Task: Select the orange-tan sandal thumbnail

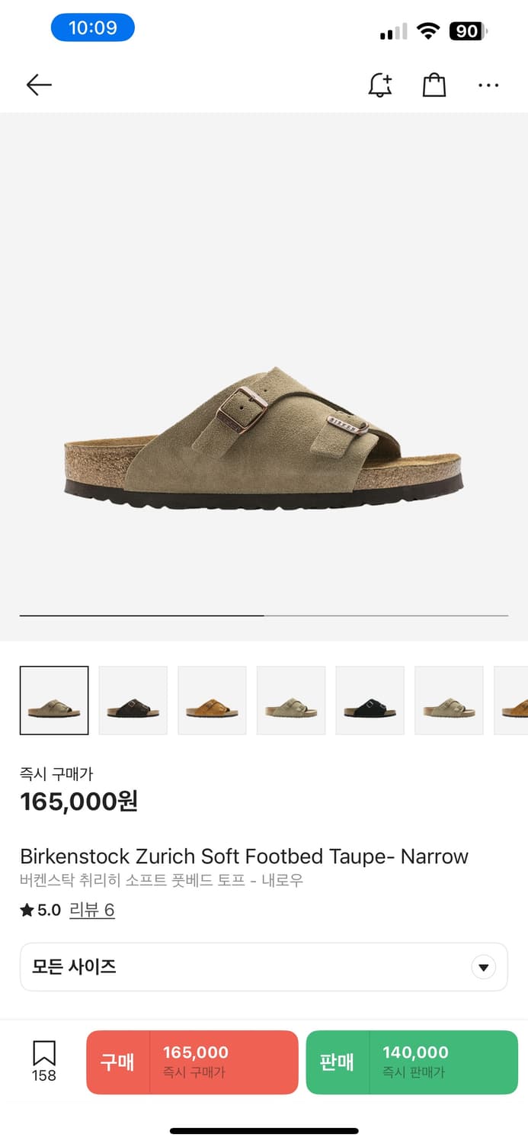Action: (212, 700)
